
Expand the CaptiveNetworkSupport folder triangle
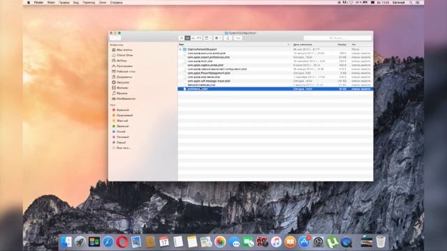point(180,50)
